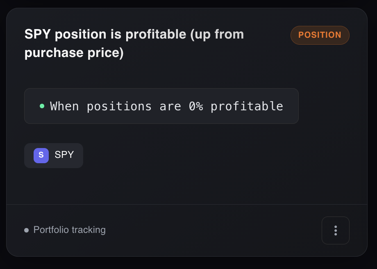Open the SPY tag to expand details

point(54,155)
